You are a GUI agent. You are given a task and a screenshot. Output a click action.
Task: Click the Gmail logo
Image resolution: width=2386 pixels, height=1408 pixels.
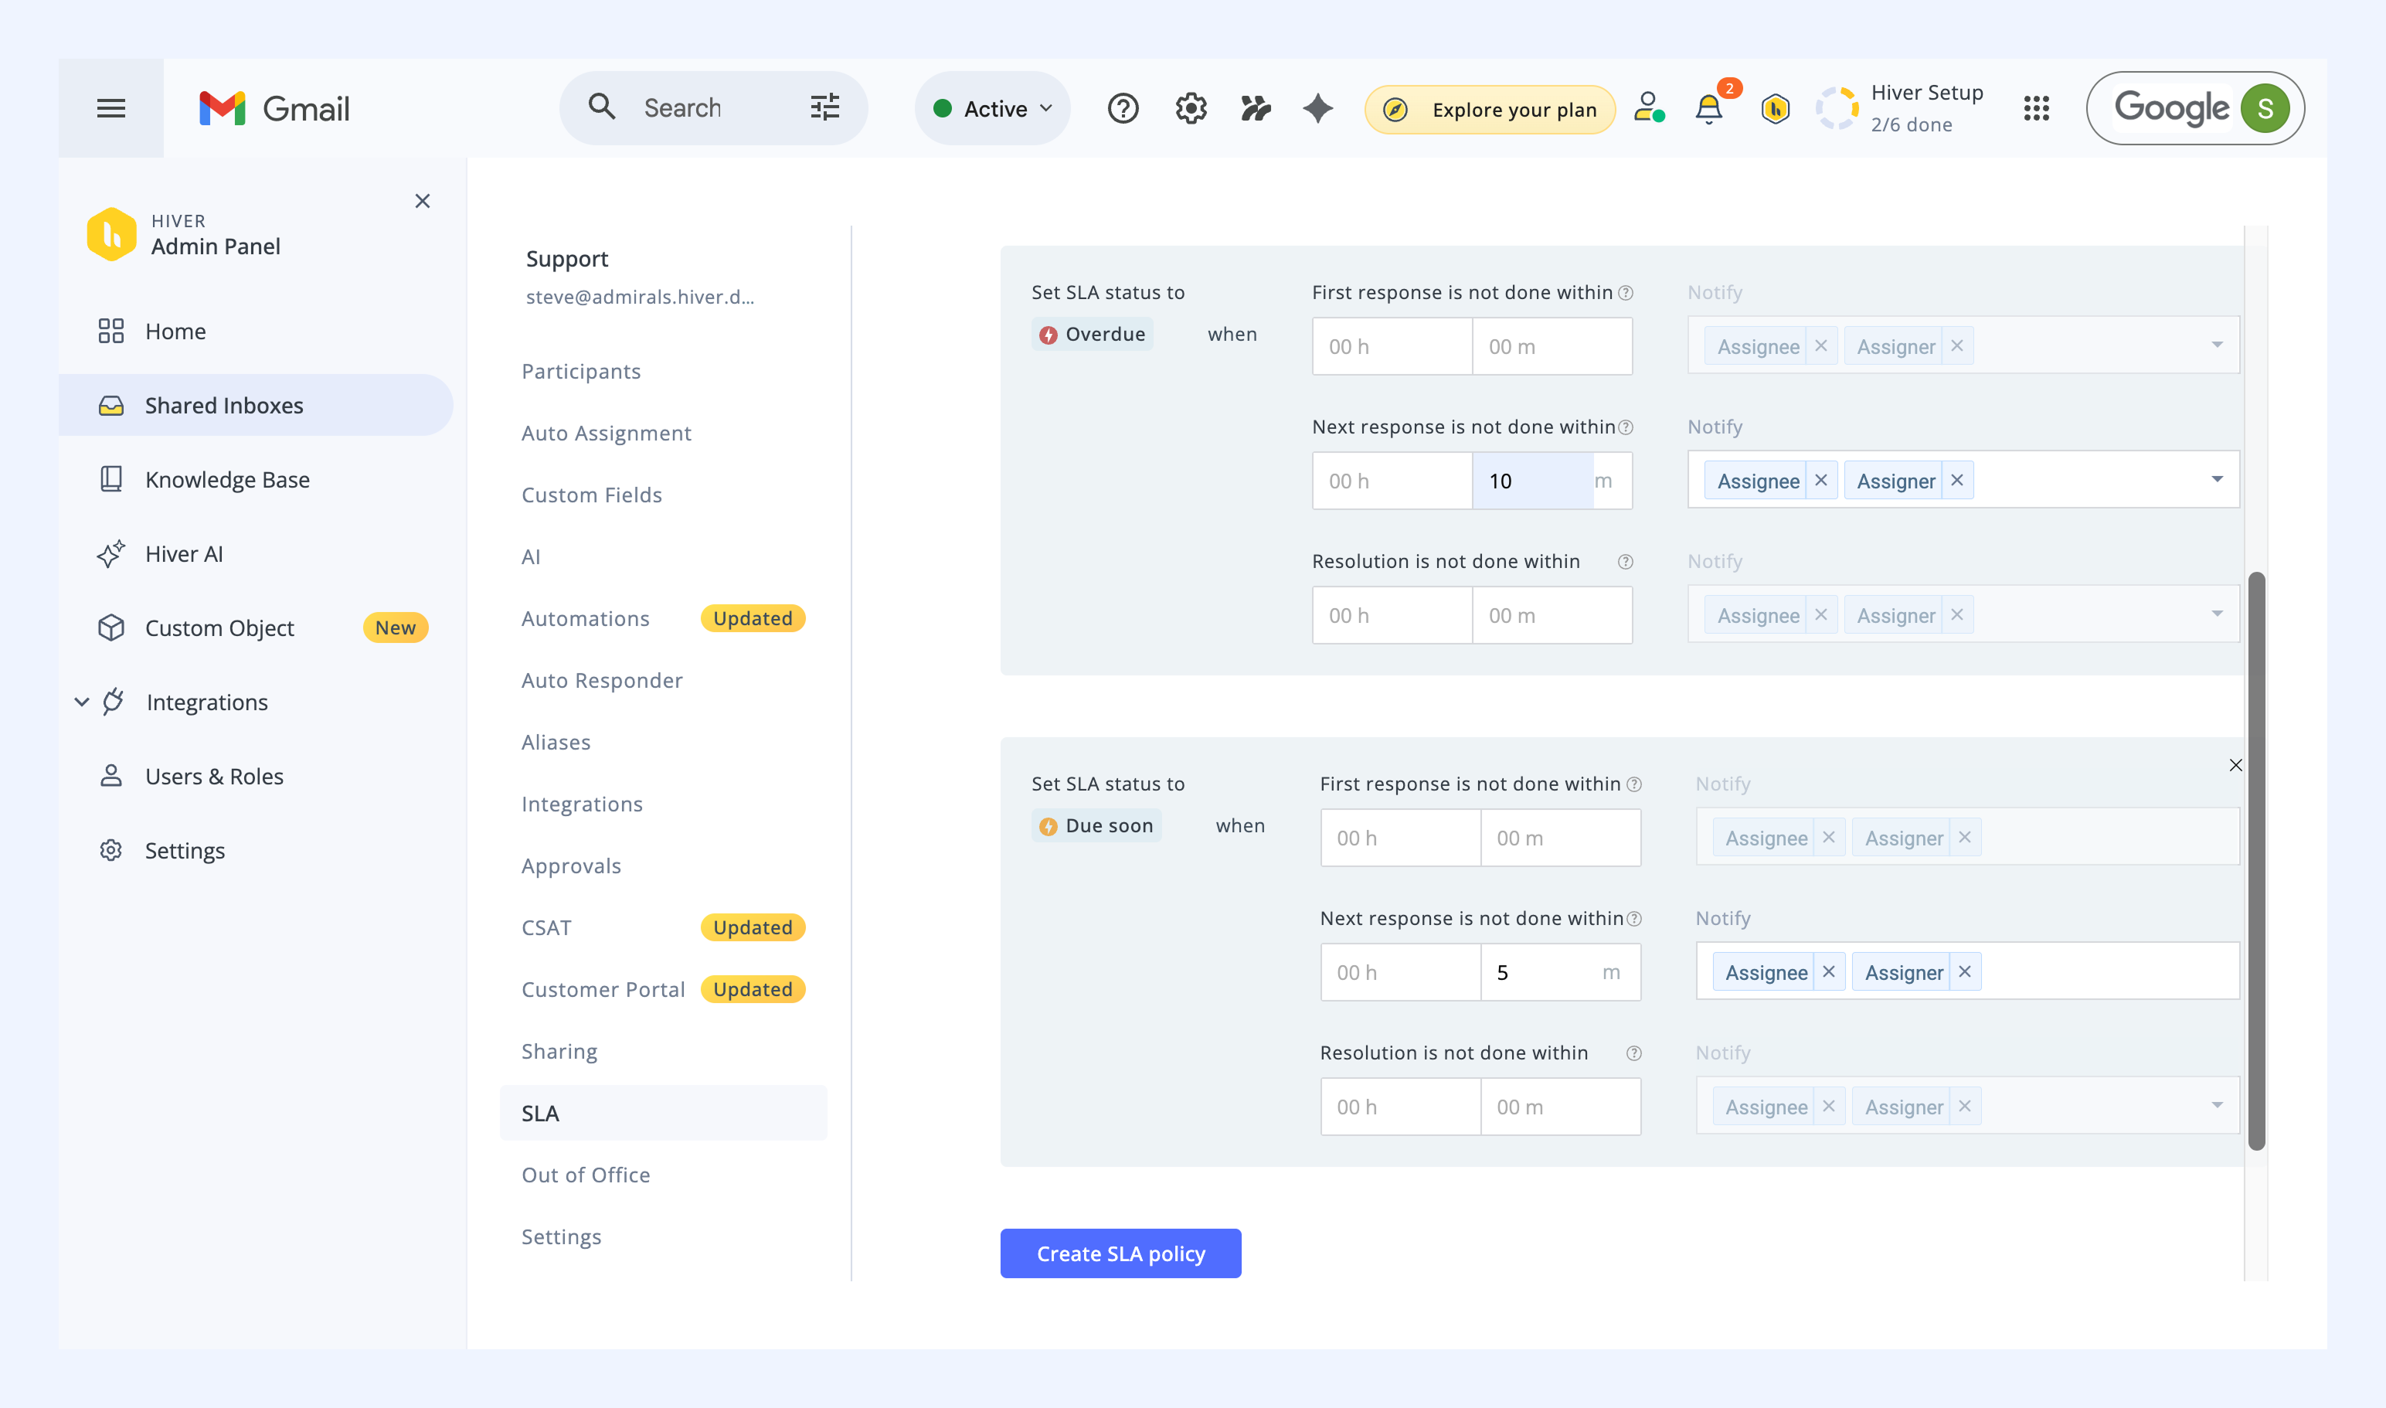[274, 108]
